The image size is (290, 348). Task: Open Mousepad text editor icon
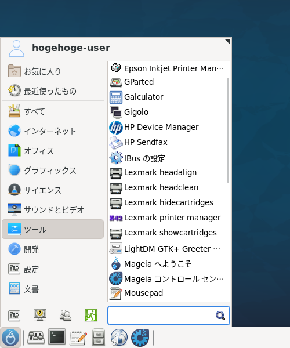pyautogui.click(x=115, y=293)
